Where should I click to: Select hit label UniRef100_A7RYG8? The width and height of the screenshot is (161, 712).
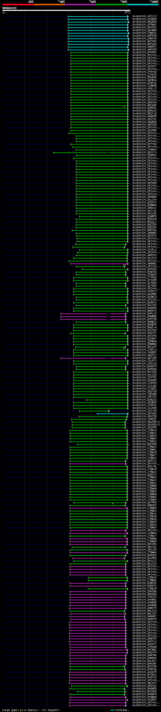(x=144, y=72)
